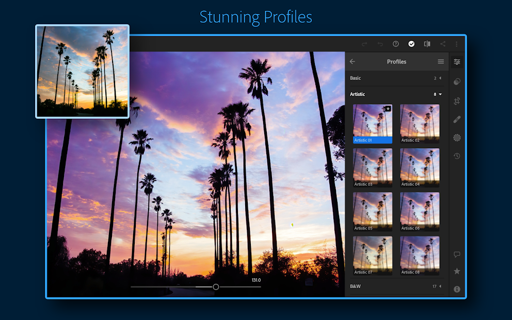Open the Versions history clock icon
Viewport: 512px width, 320px height.
click(x=457, y=156)
